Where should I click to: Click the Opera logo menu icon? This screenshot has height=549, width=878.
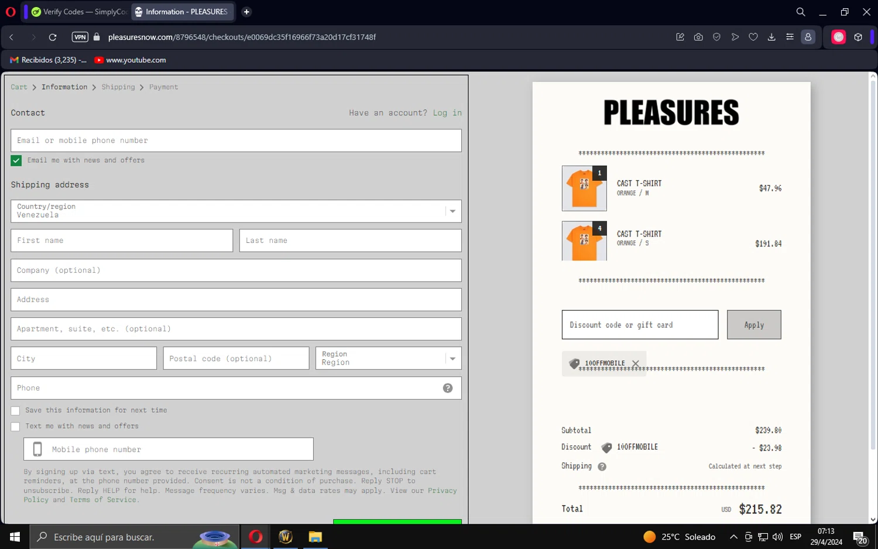[11, 12]
